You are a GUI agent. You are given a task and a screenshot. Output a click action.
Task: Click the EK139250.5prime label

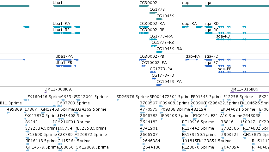(x=199, y=135)
